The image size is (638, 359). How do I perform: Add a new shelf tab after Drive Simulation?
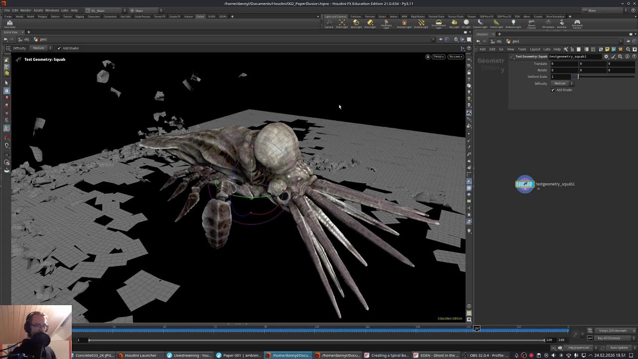click(x=571, y=16)
